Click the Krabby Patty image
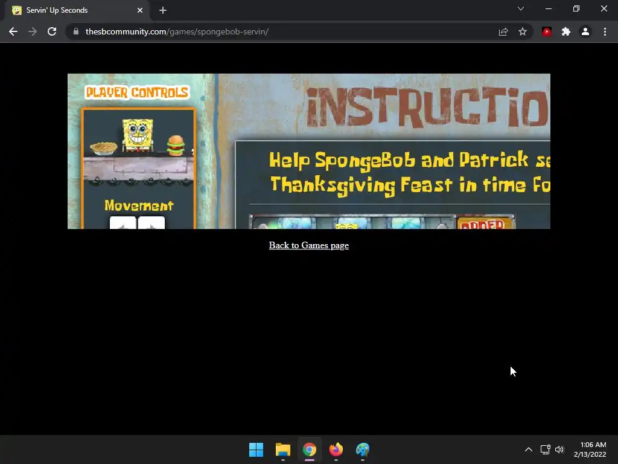The image size is (618, 464). (x=176, y=146)
